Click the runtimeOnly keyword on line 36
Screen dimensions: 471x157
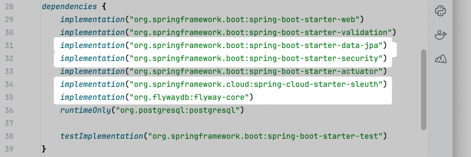point(85,110)
